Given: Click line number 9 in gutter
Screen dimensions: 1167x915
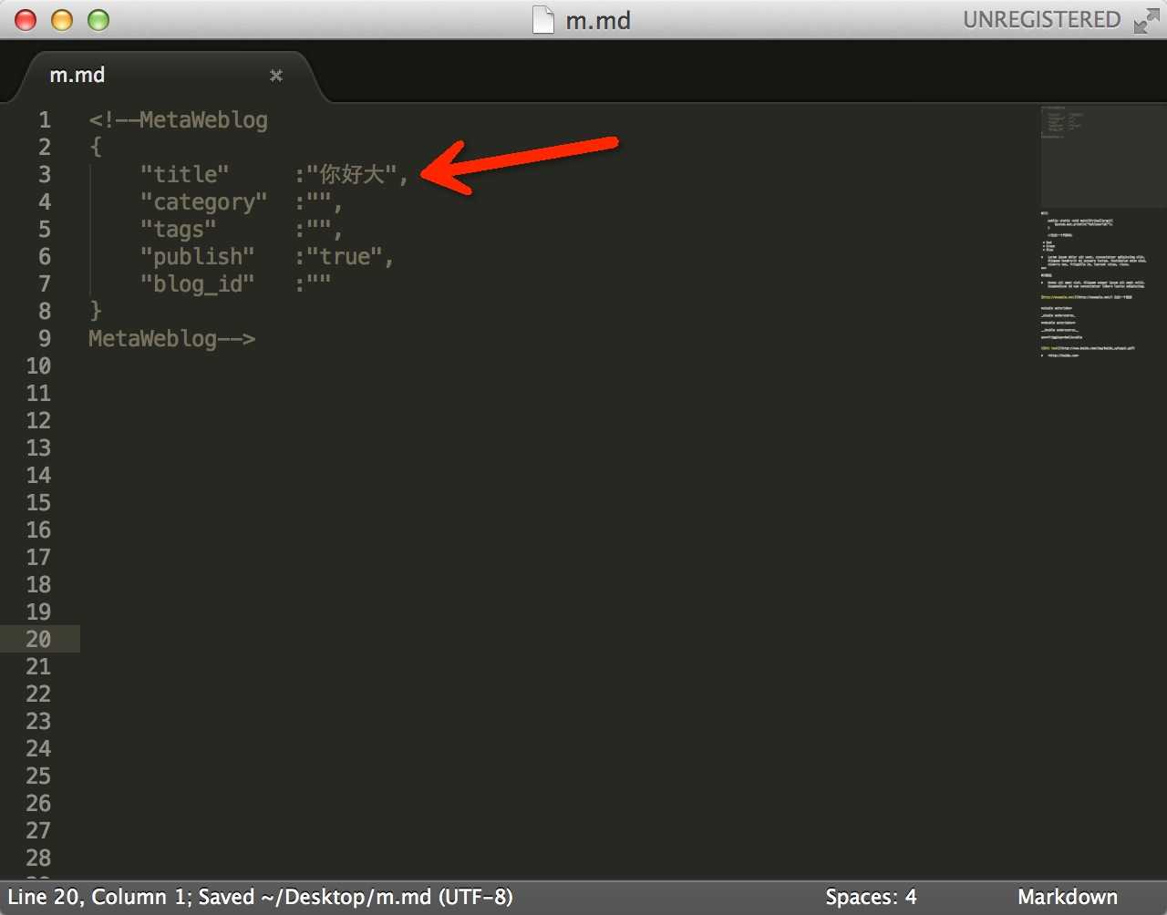Looking at the screenshot, I should [45, 339].
